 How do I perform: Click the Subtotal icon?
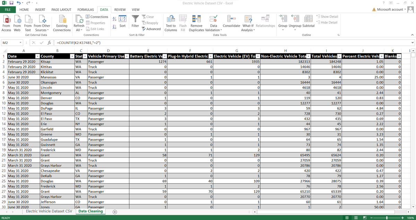(309, 21)
